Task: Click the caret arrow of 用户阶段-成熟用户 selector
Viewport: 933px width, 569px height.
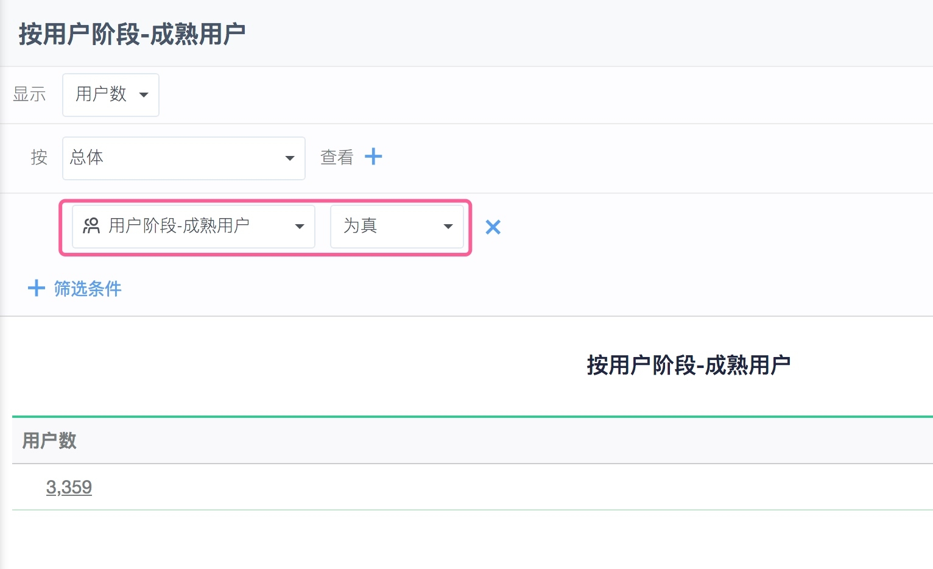Action: [300, 227]
